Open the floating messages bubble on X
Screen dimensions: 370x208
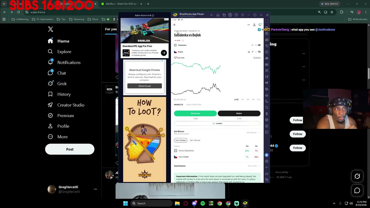[x=357, y=191]
